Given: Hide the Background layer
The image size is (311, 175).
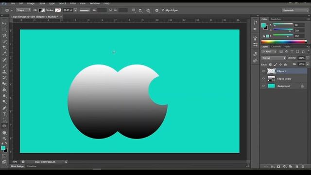Looking at the screenshot, I should (263, 86).
